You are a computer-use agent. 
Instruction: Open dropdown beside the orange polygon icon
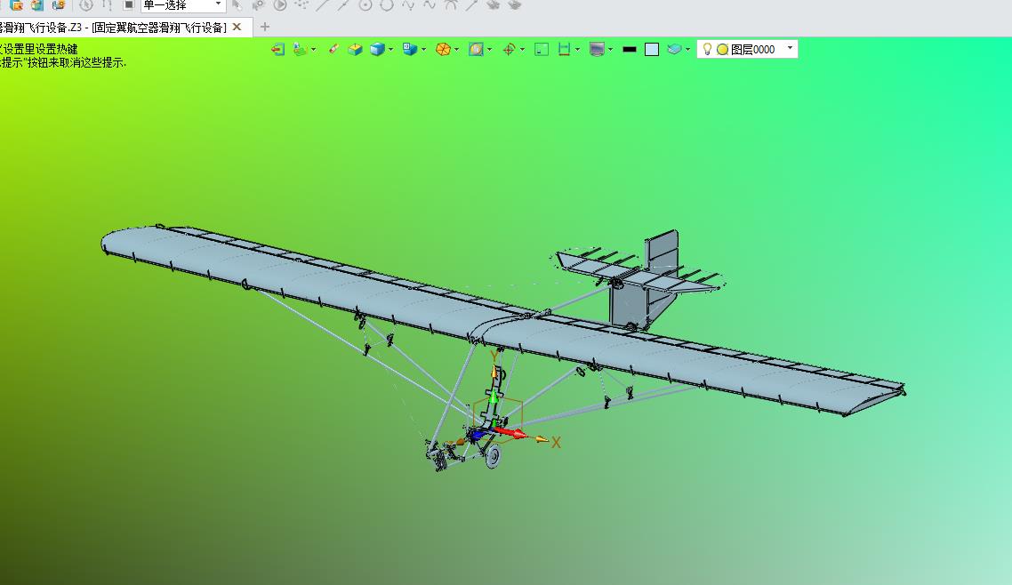click(x=457, y=50)
